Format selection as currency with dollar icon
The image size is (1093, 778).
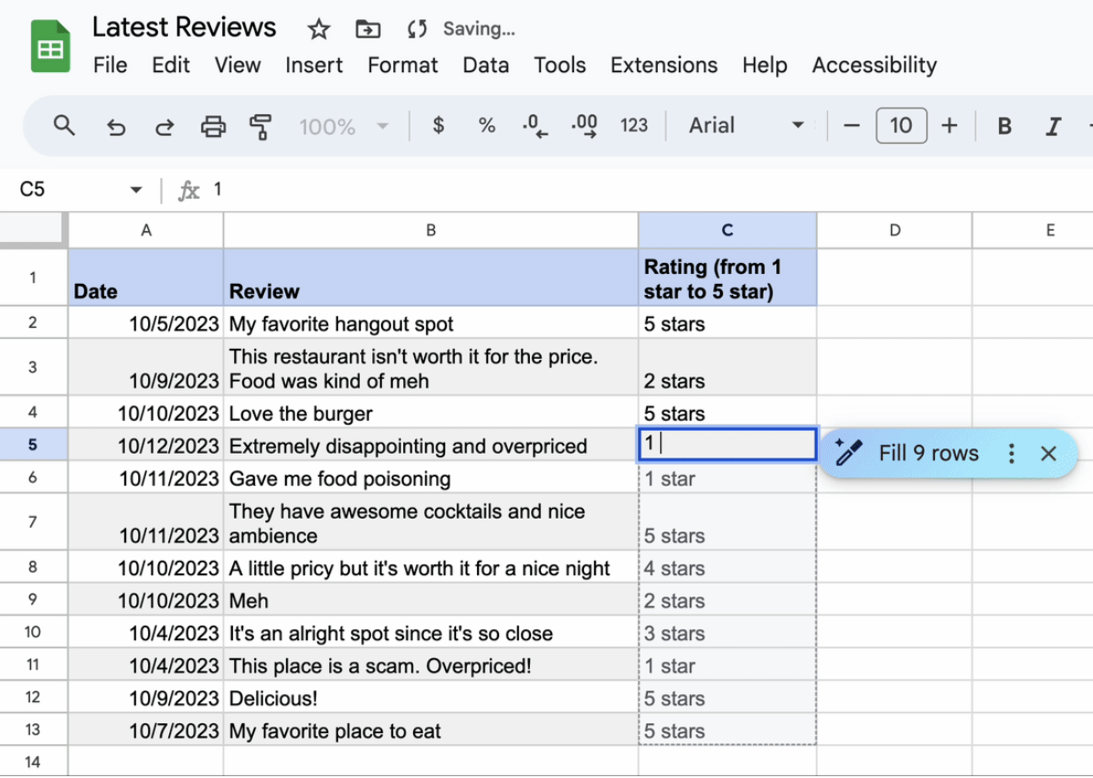coord(439,125)
